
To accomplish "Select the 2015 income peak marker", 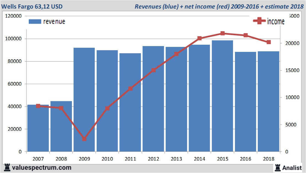I will [x=223, y=33].
